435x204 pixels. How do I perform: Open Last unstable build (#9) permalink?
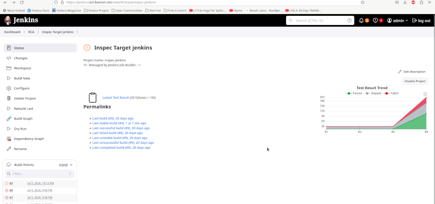tap(120, 138)
